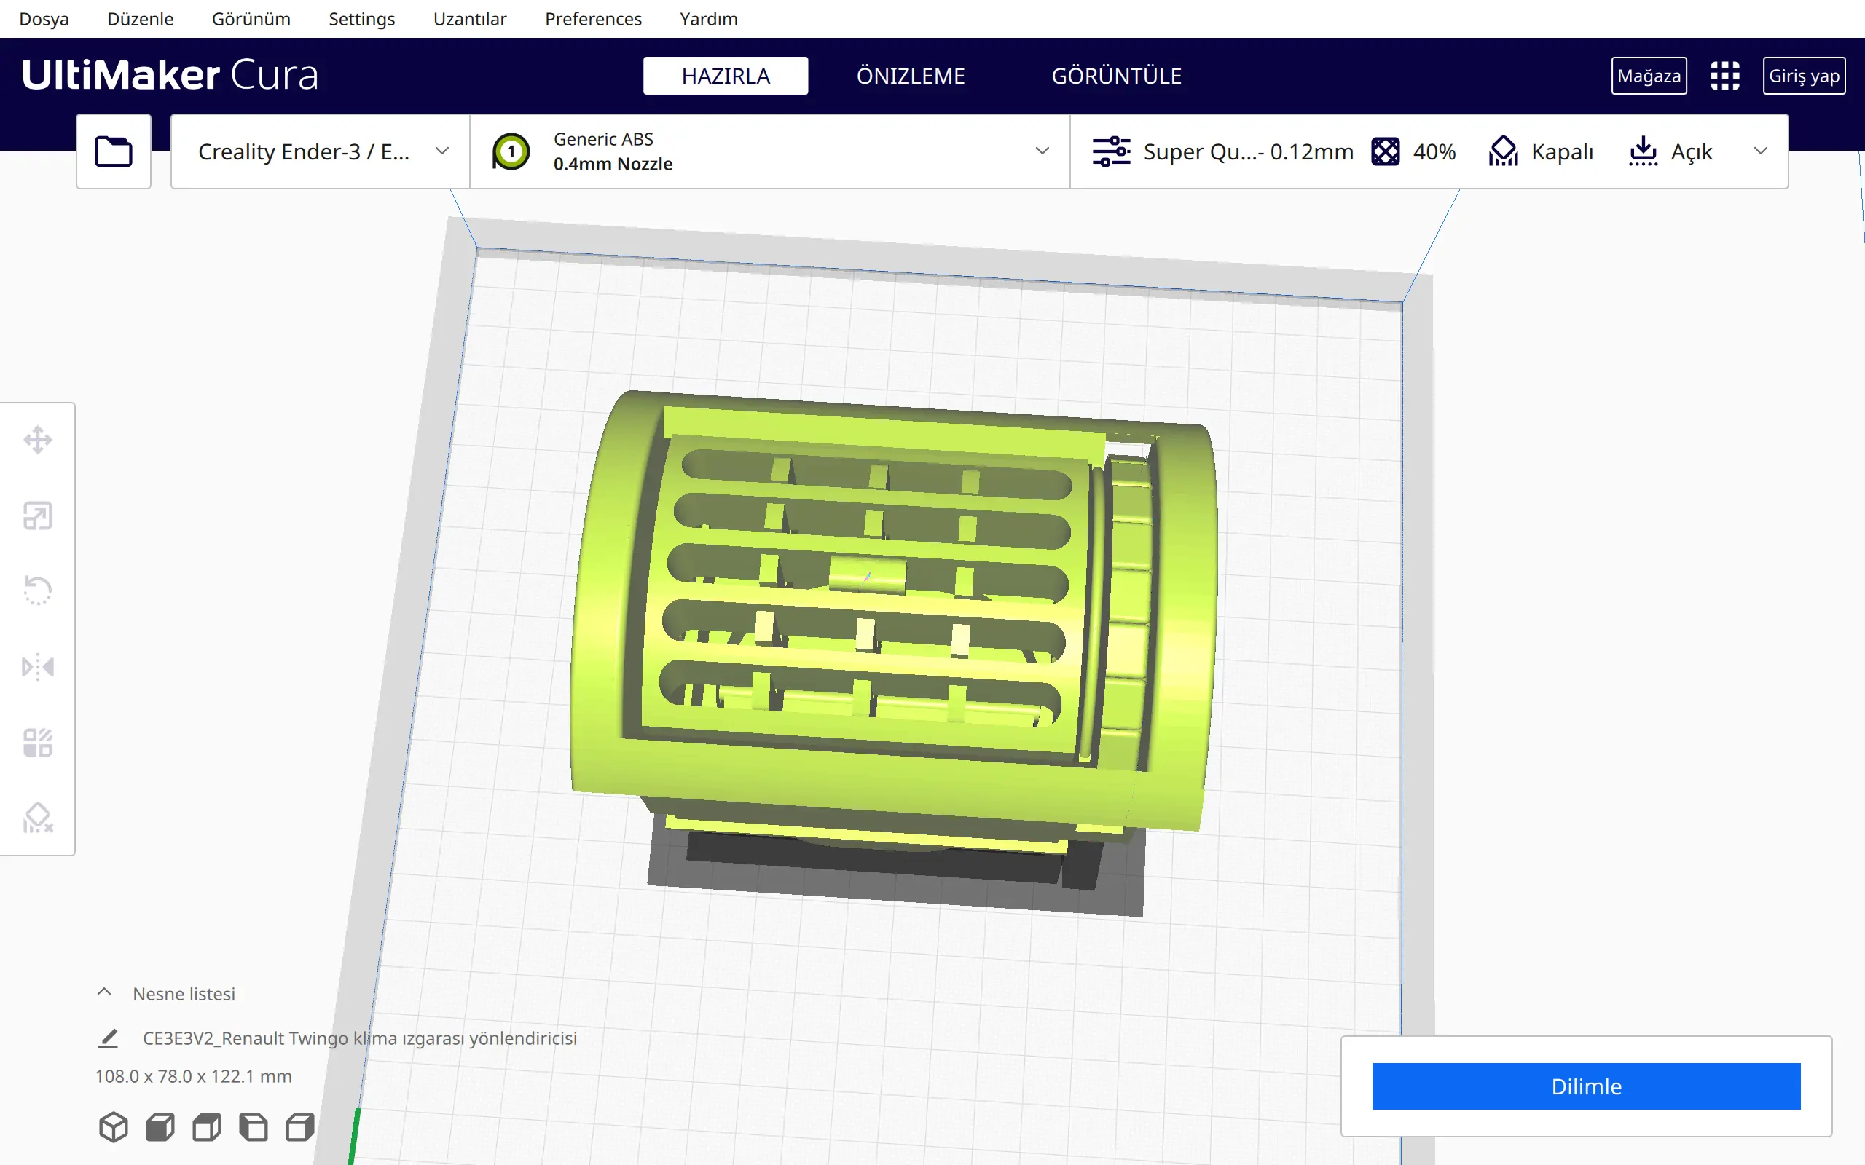The height and width of the screenshot is (1165, 1865).
Task: Click the pencil rename icon
Action: pyautogui.click(x=109, y=1038)
